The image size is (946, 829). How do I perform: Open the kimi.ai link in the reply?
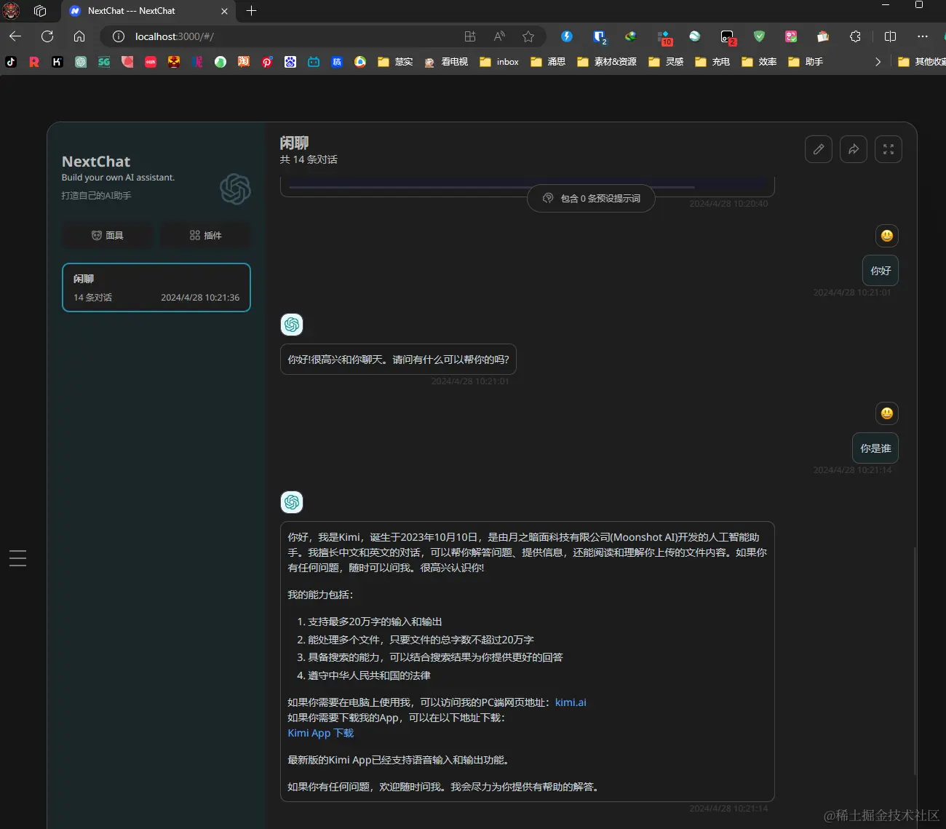(x=571, y=702)
